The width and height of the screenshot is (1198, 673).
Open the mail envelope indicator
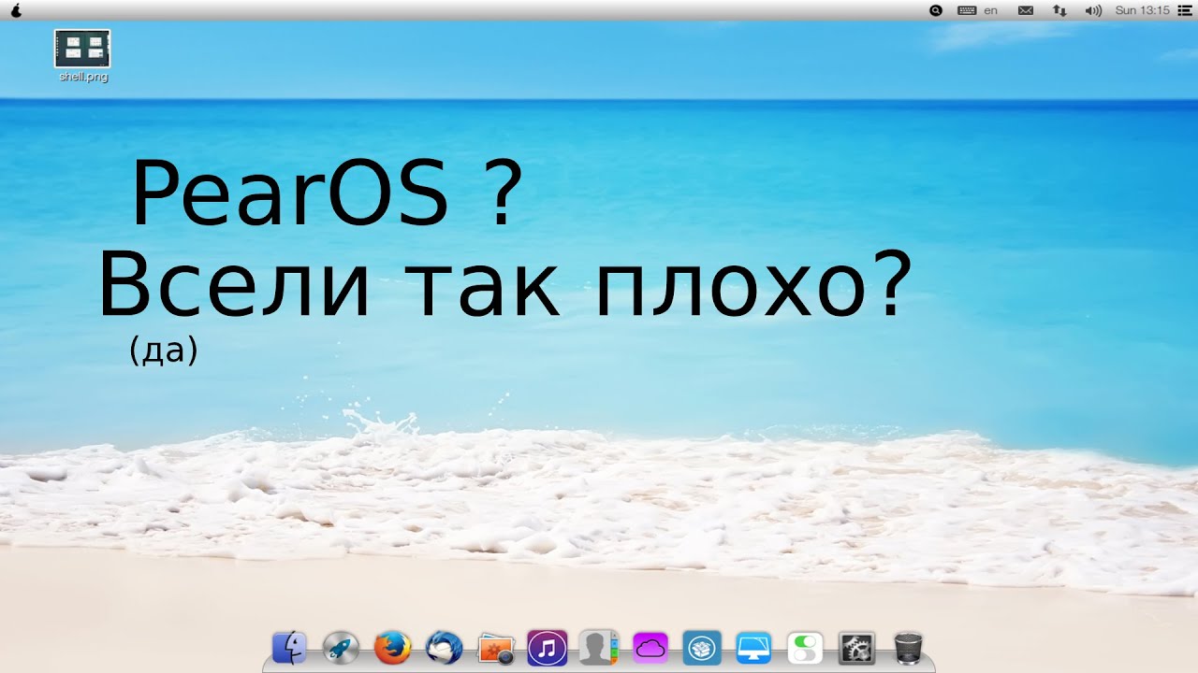[1025, 10]
